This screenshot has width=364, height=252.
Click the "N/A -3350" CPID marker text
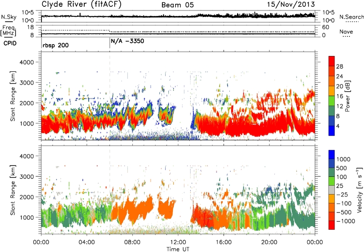click(127, 41)
